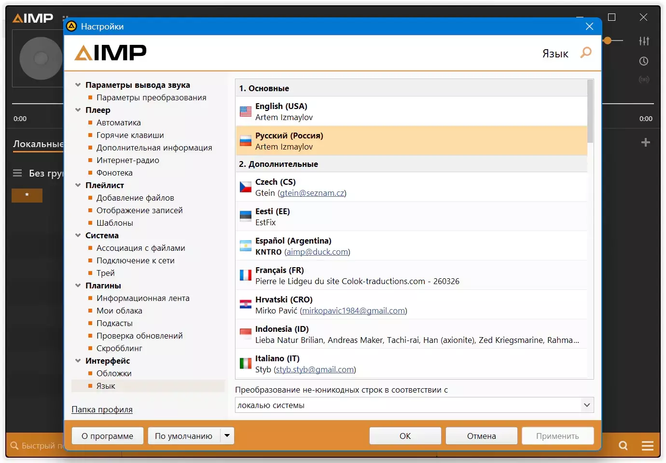Open the Шаблоны settings page
The height and width of the screenshot is (463, 666).
pyautogui.click(x=114, y=223)
